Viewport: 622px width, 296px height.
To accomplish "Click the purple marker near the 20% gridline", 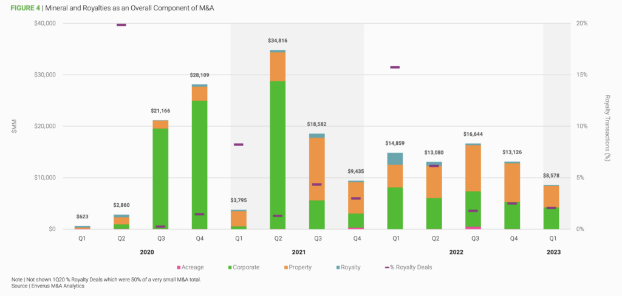I will pyautogui.click(x=121, y=25).
